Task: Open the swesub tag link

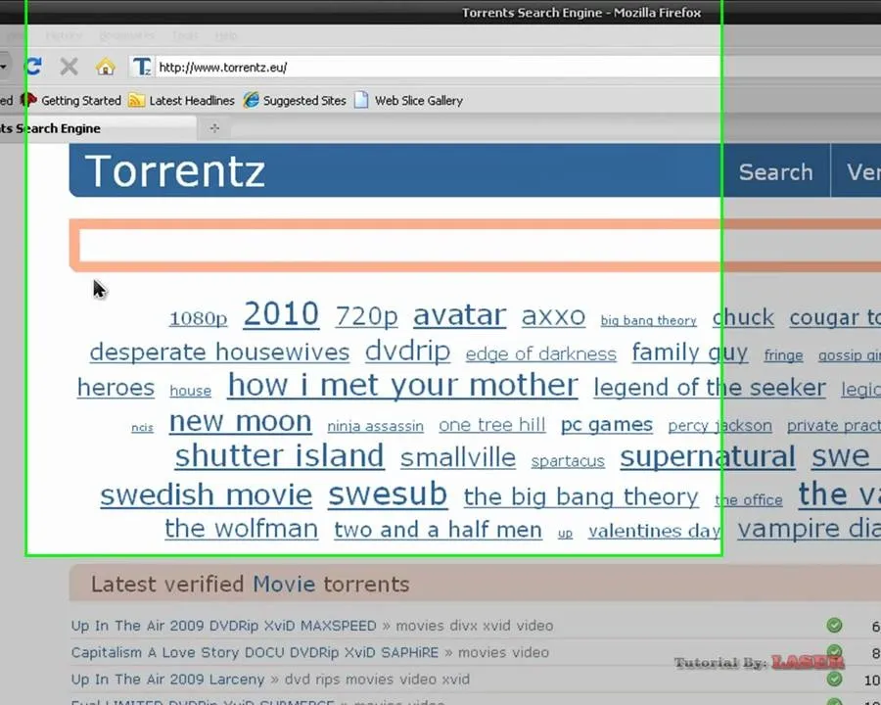Action: 389,494
